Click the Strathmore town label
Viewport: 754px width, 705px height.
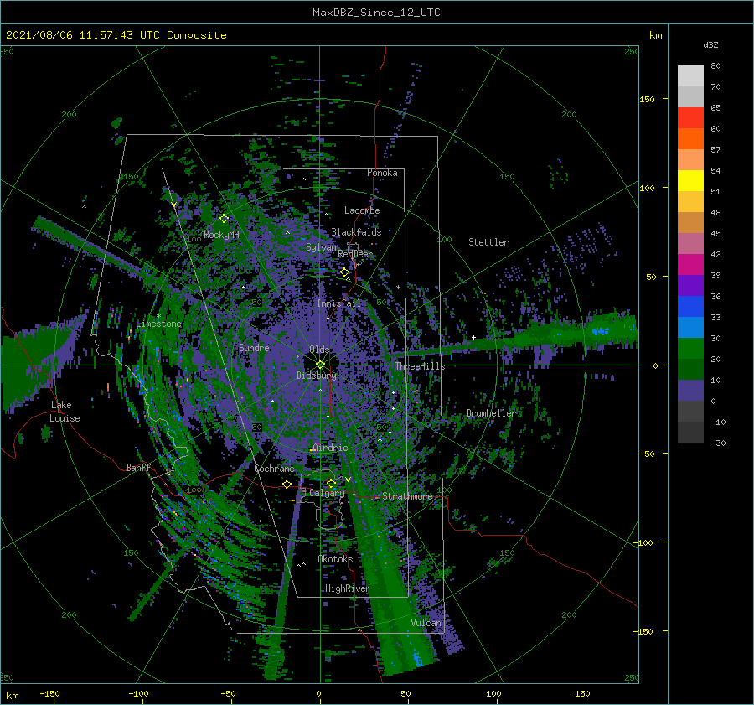coord(407,496)
